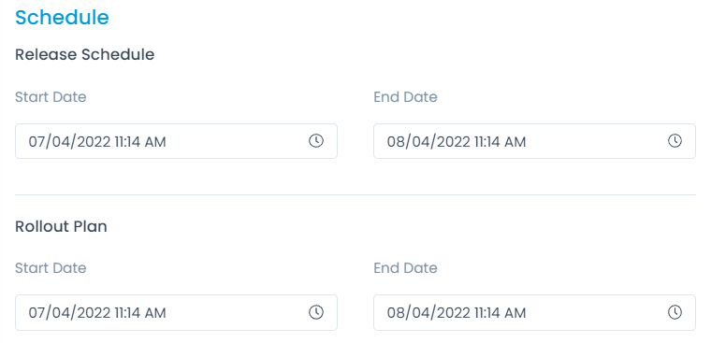Click the Rollout Plan subheading
This screenshot has width=711, height=343.
(x=61, y=226)
